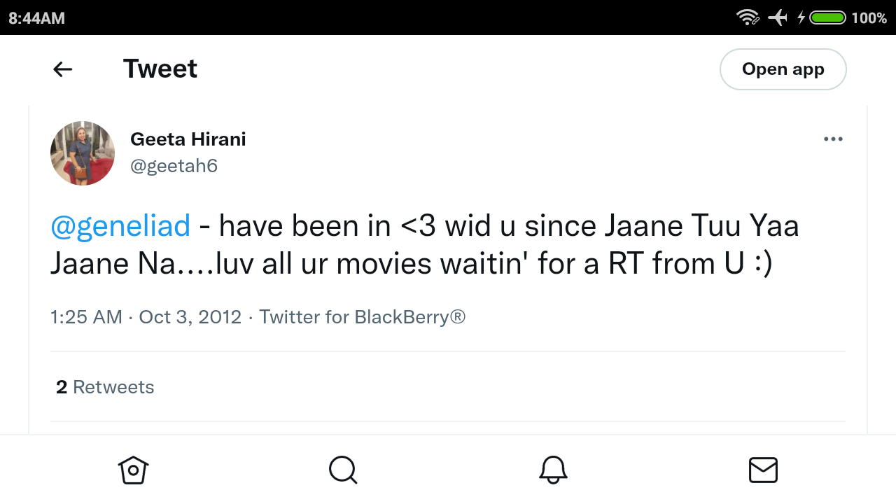View the 2 Retweets list
Screen dimensions: 896x504
click(105, 387)
